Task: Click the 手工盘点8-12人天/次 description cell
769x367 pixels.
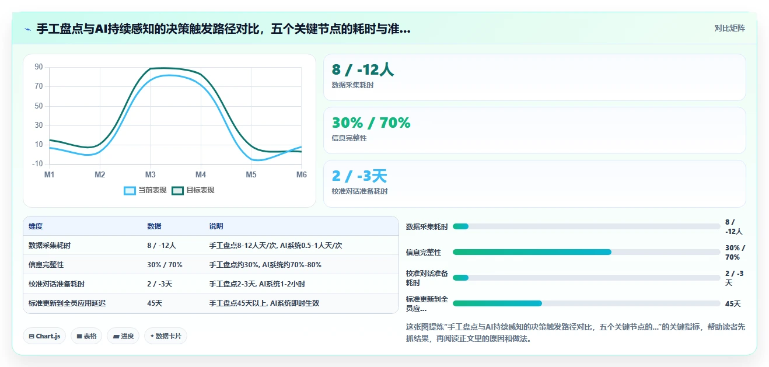Action: click(x=275, y=246)
